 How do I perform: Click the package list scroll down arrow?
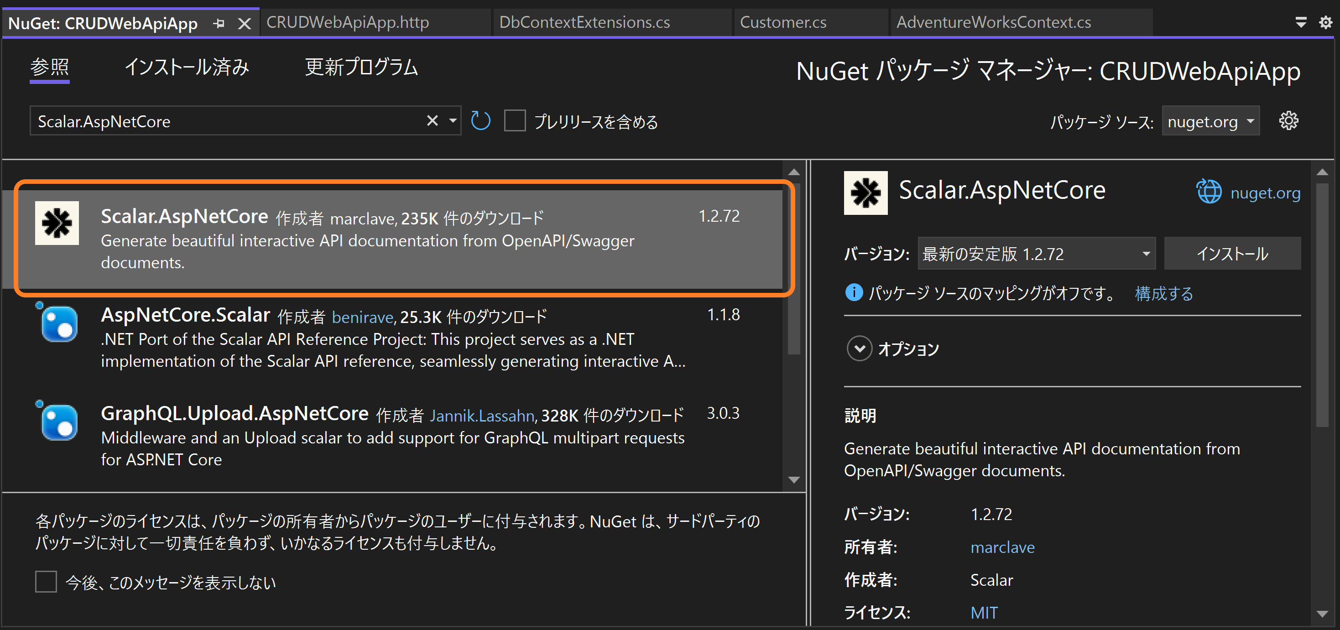pyautogui.click(x=794, y=479)
